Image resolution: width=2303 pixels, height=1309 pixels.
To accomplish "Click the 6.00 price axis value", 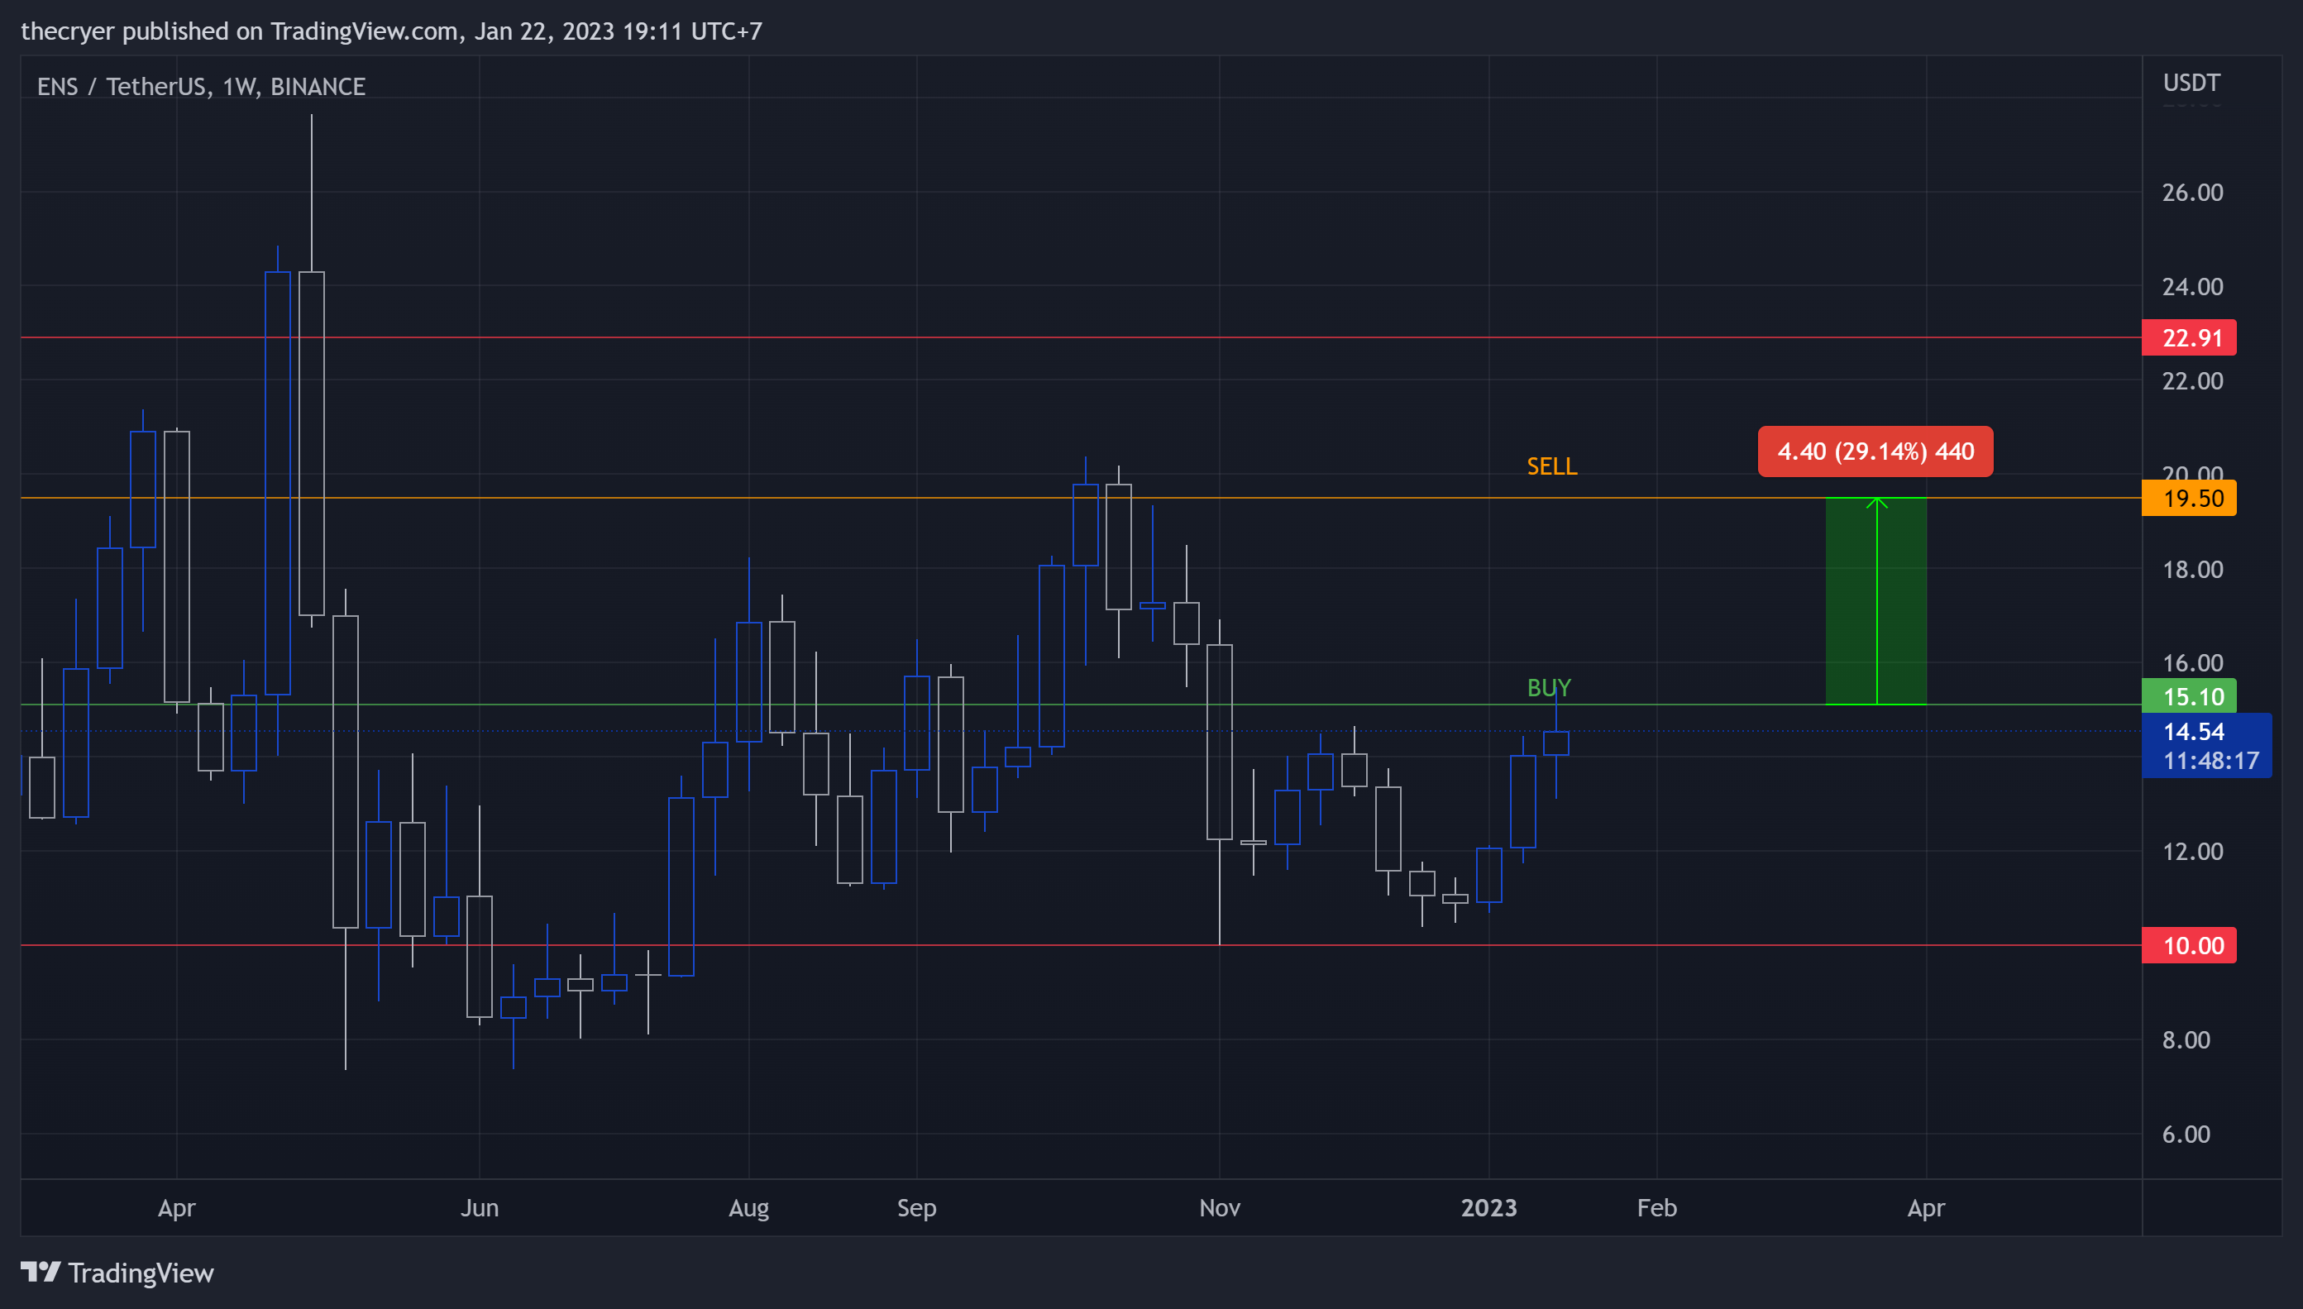I will click(x=2186, y=1135).
